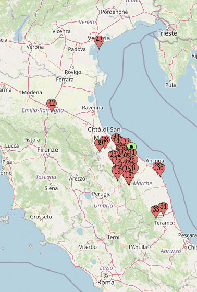Click the Ferrara city label
Viewport: 197px width, 292px height.
(65, 80)
